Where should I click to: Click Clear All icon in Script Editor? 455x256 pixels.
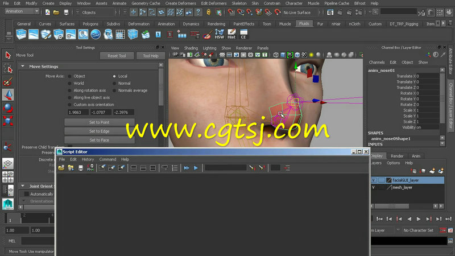point(121,168)
